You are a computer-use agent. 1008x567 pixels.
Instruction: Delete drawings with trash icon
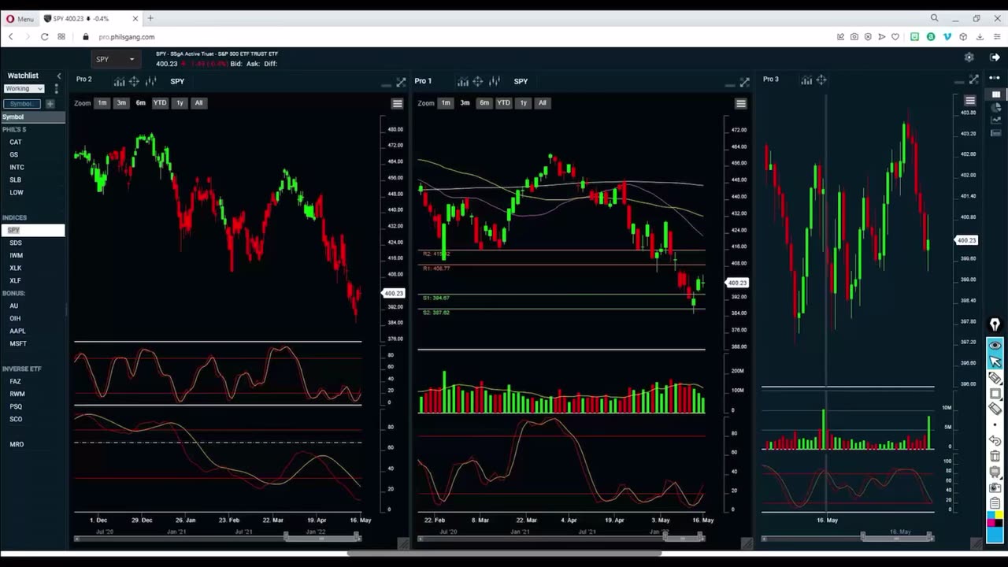click(x=995, y=456)
